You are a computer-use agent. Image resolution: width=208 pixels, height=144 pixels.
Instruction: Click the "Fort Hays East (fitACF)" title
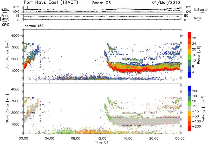[x=51, y=3]
